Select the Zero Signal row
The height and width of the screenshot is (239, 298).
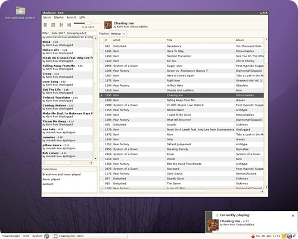(182, 174)
